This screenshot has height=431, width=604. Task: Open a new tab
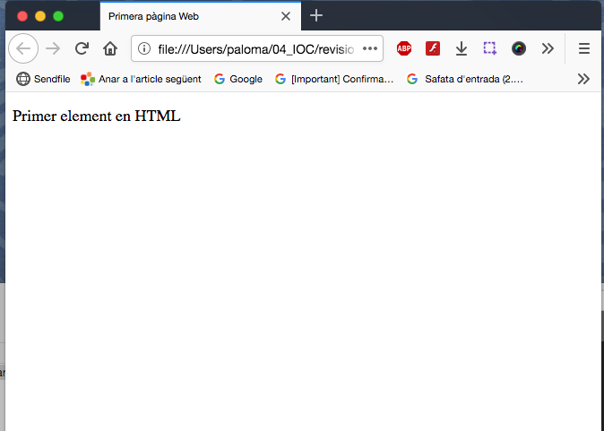pos(316,16)
